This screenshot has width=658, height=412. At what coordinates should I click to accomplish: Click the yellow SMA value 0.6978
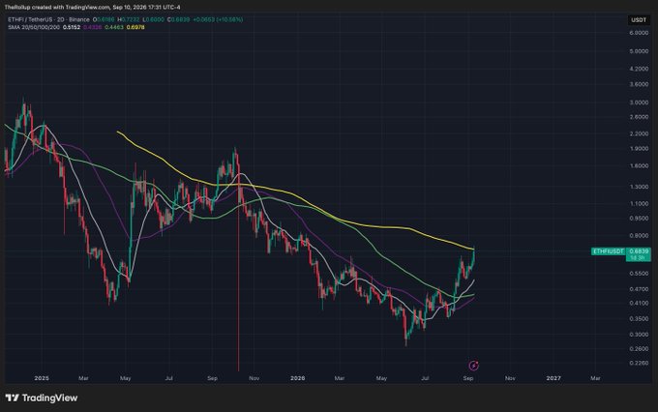[x=135, y=27]
